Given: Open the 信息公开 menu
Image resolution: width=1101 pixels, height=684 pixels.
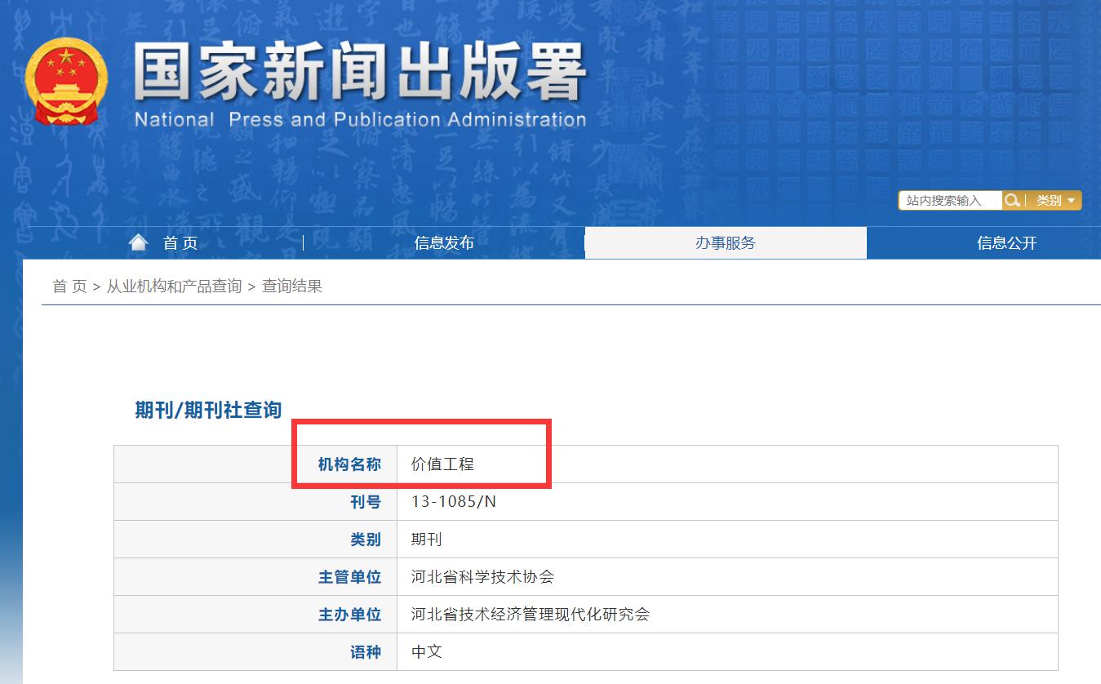Looking at the screenshot, I should (x=1005, y=242).
